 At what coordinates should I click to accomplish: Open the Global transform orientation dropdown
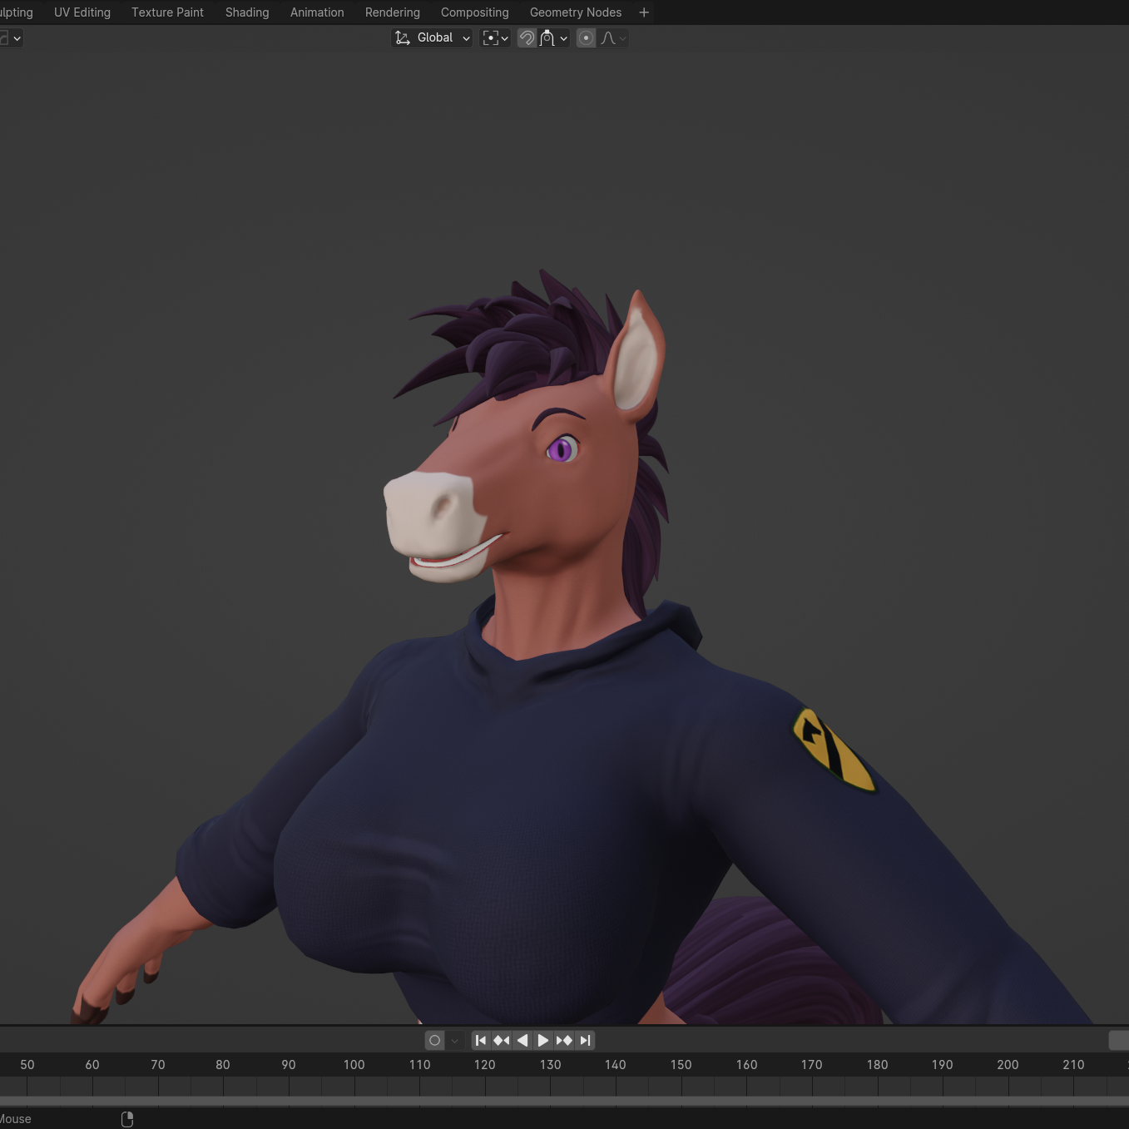432,38
